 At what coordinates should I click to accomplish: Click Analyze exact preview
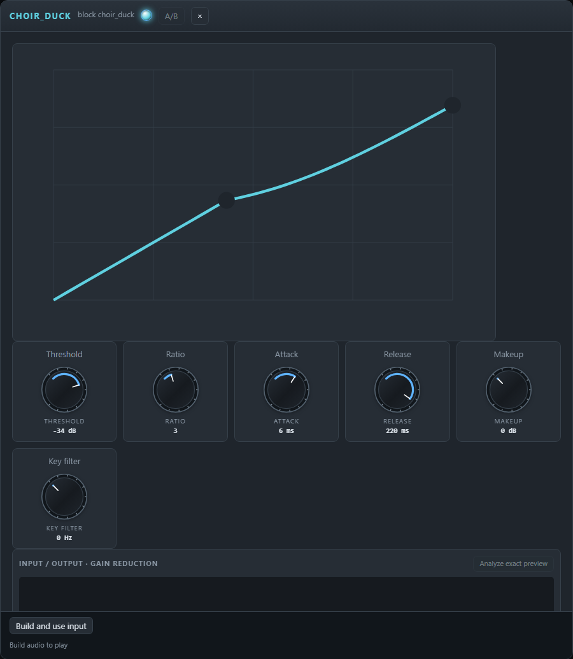pos(513,563)
